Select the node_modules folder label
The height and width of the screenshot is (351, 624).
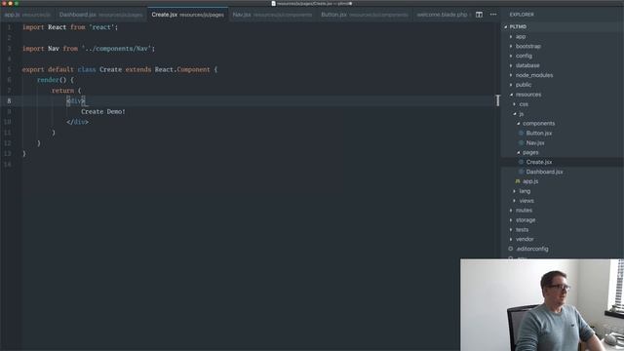534,75
